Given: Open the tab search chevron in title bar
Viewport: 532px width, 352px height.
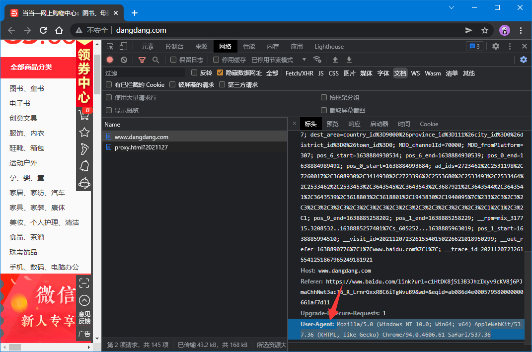Looking at the screenshot, I should 451,7.
